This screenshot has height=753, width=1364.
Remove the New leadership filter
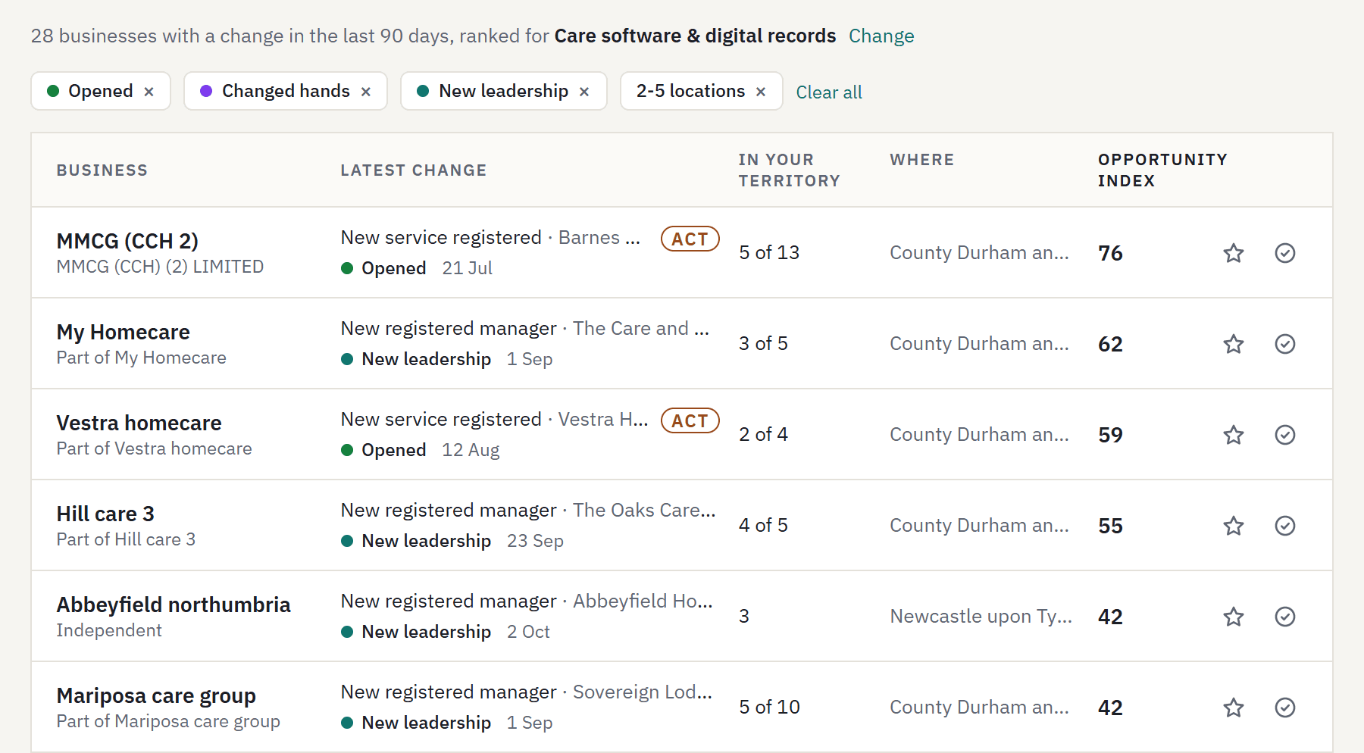[x=584, y=92]
